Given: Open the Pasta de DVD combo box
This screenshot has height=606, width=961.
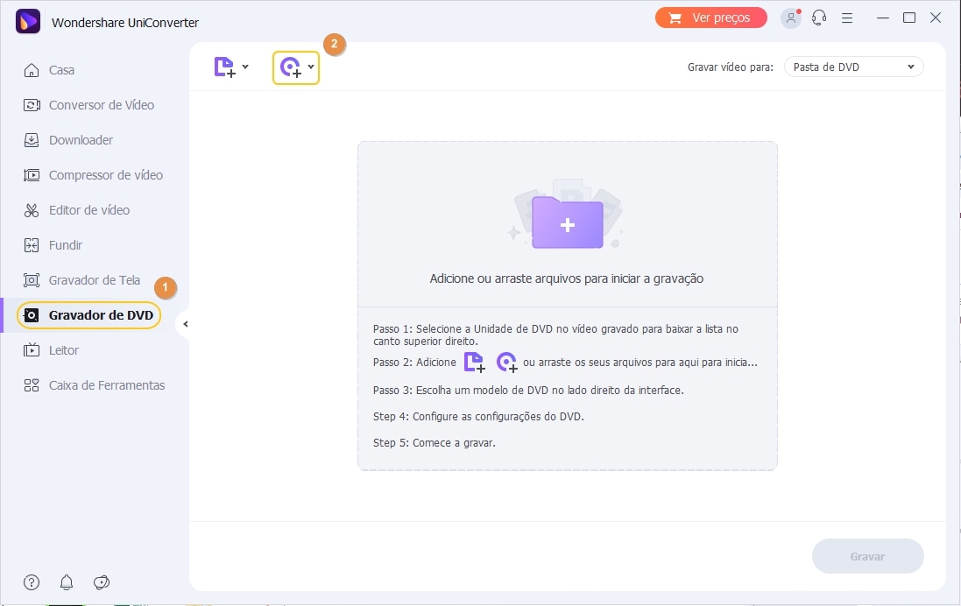Looking at the screenshot, I should point(854,67).
